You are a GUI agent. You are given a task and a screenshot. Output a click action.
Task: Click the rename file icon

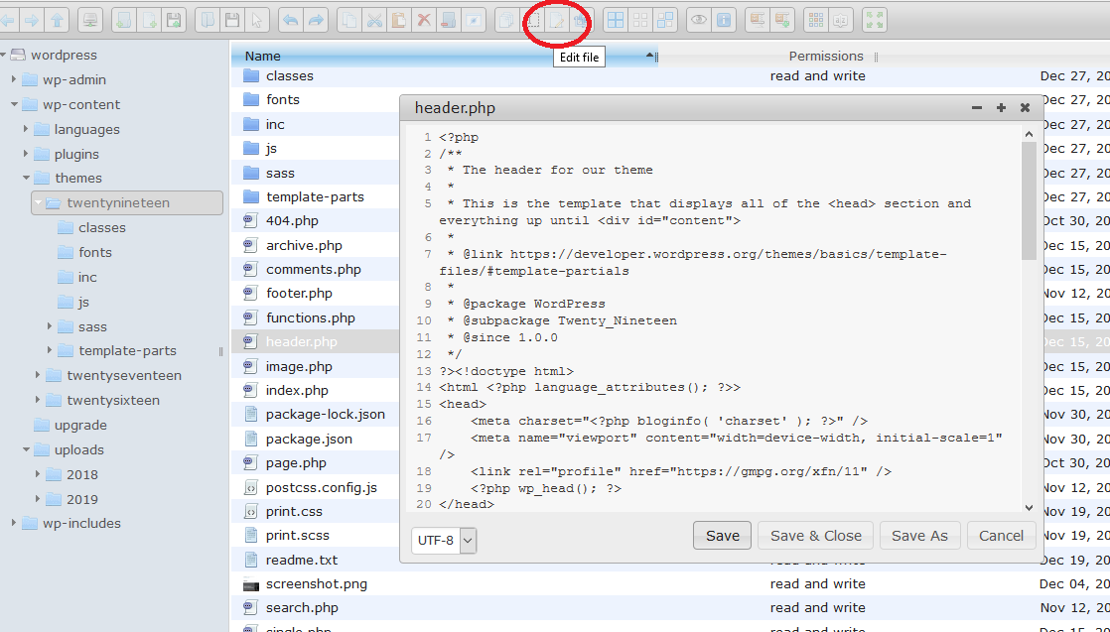pyautogui.click(x=532, y=21)
